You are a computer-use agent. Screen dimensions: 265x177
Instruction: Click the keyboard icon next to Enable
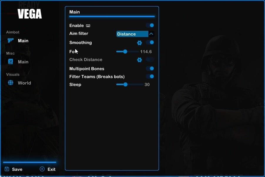(x=88, y=26)
